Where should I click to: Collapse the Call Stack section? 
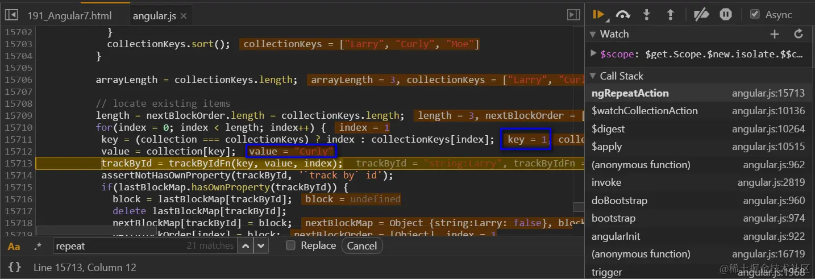[x=593, y=76]
